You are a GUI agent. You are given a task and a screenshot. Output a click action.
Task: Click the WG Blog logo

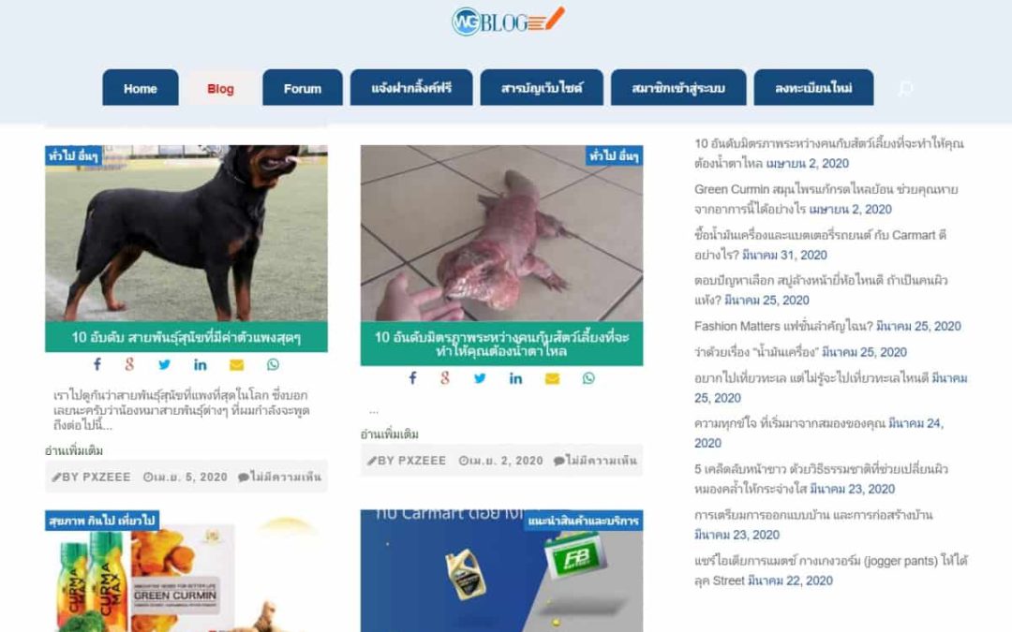[508, 21]
